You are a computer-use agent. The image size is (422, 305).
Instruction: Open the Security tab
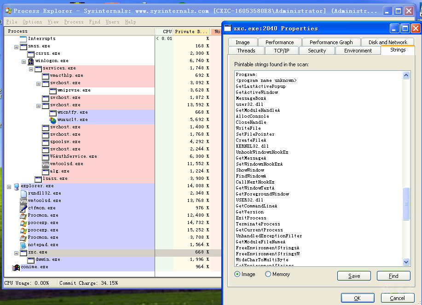pos(317,51)
